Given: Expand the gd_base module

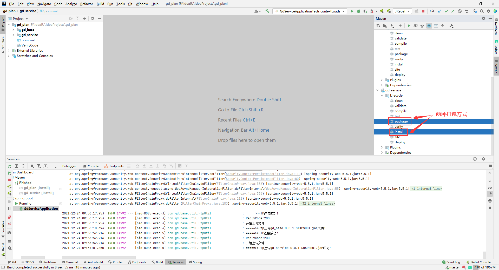Looking at the screenshot, I should (13, 30).
